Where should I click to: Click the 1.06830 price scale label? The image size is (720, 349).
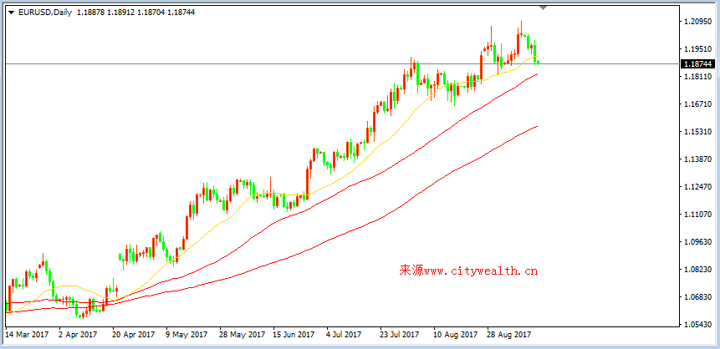coord(698,297)
